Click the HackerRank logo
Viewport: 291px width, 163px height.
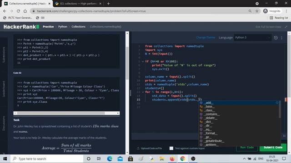pos(21,27)
